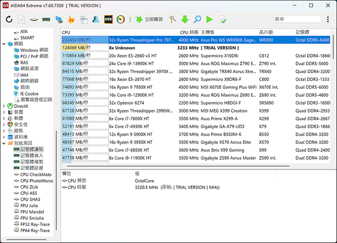337x243 pixels.
Task: Open the FPU Mandel benchmark
Action: (29, 212)
